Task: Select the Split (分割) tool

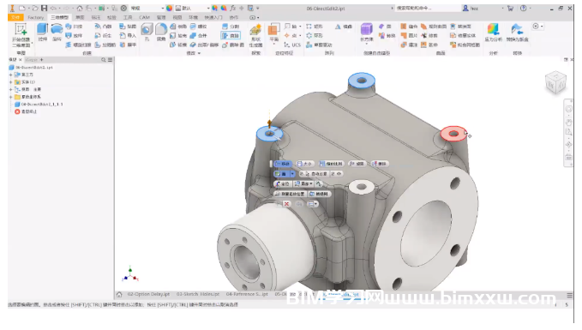Action: (231, 27)
